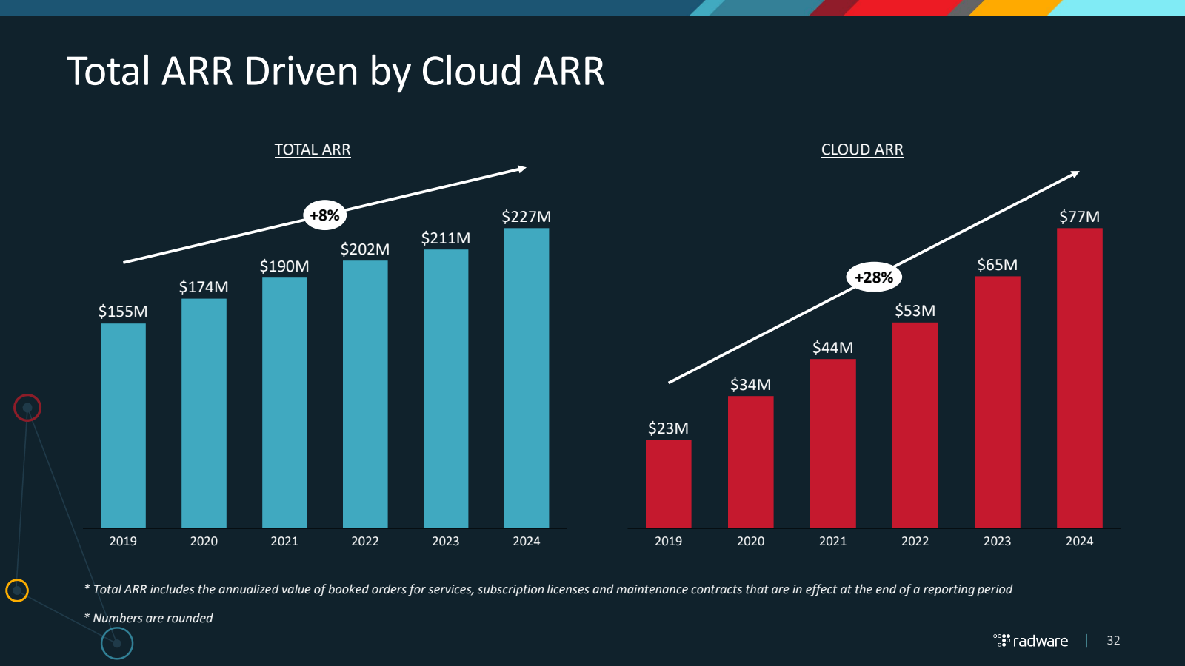Click the red 2022 bar in Cloud ARR
1185x666 pixels.
915,425
